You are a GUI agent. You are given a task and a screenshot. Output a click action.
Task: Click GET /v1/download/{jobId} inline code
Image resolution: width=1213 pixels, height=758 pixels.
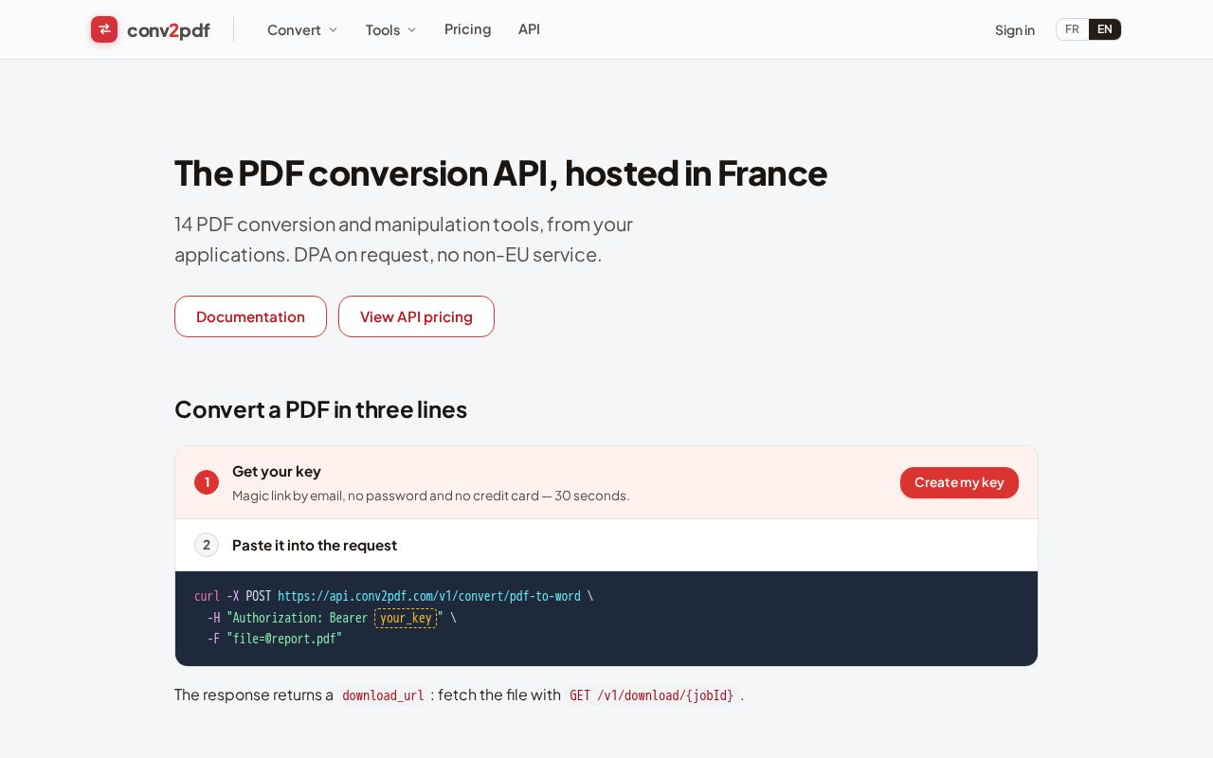point(652,695)
